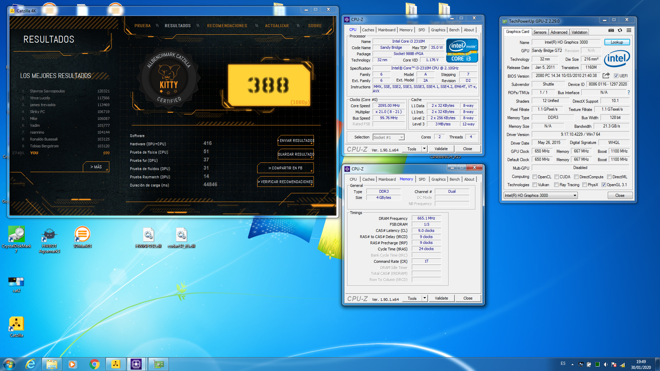The height and width of the screenshot is (371, 660).
Task: Open 3DMark03 desktop shortcut
Action: (x=82, y=237)
